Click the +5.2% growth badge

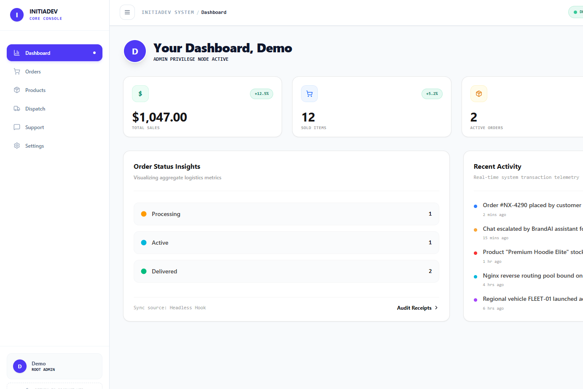tap(432, 94)
